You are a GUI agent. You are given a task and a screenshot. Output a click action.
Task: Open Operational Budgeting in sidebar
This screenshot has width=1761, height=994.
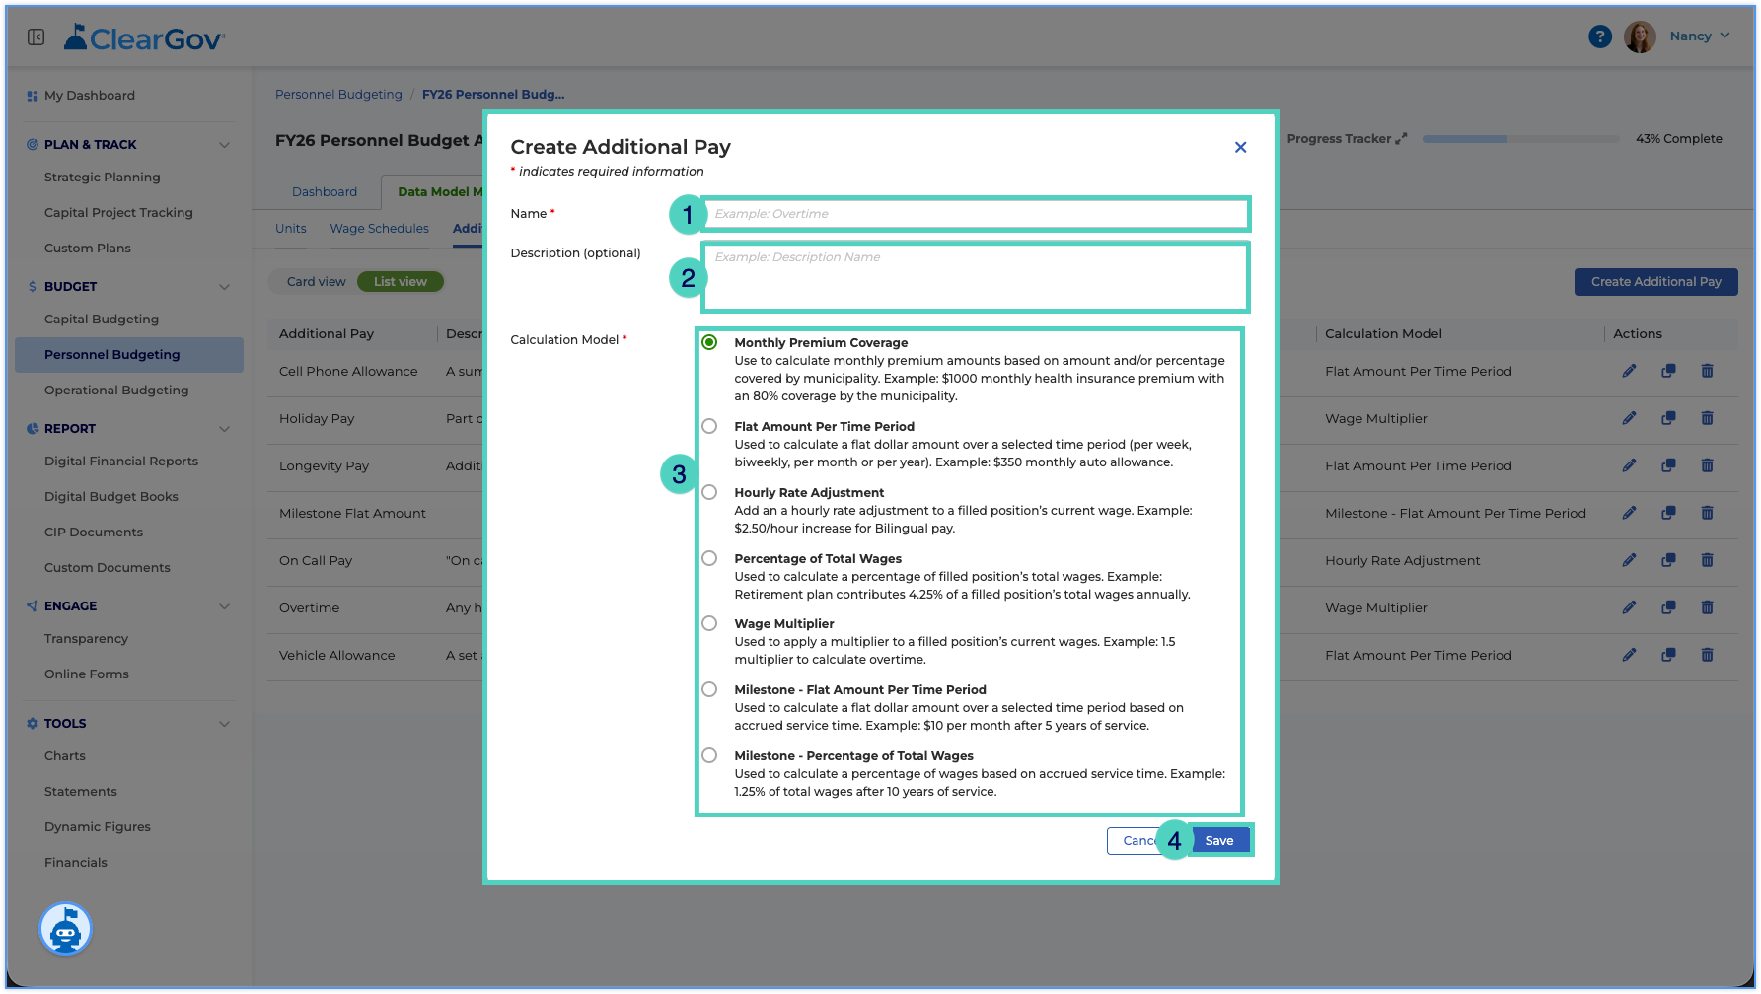pos(116,390)
